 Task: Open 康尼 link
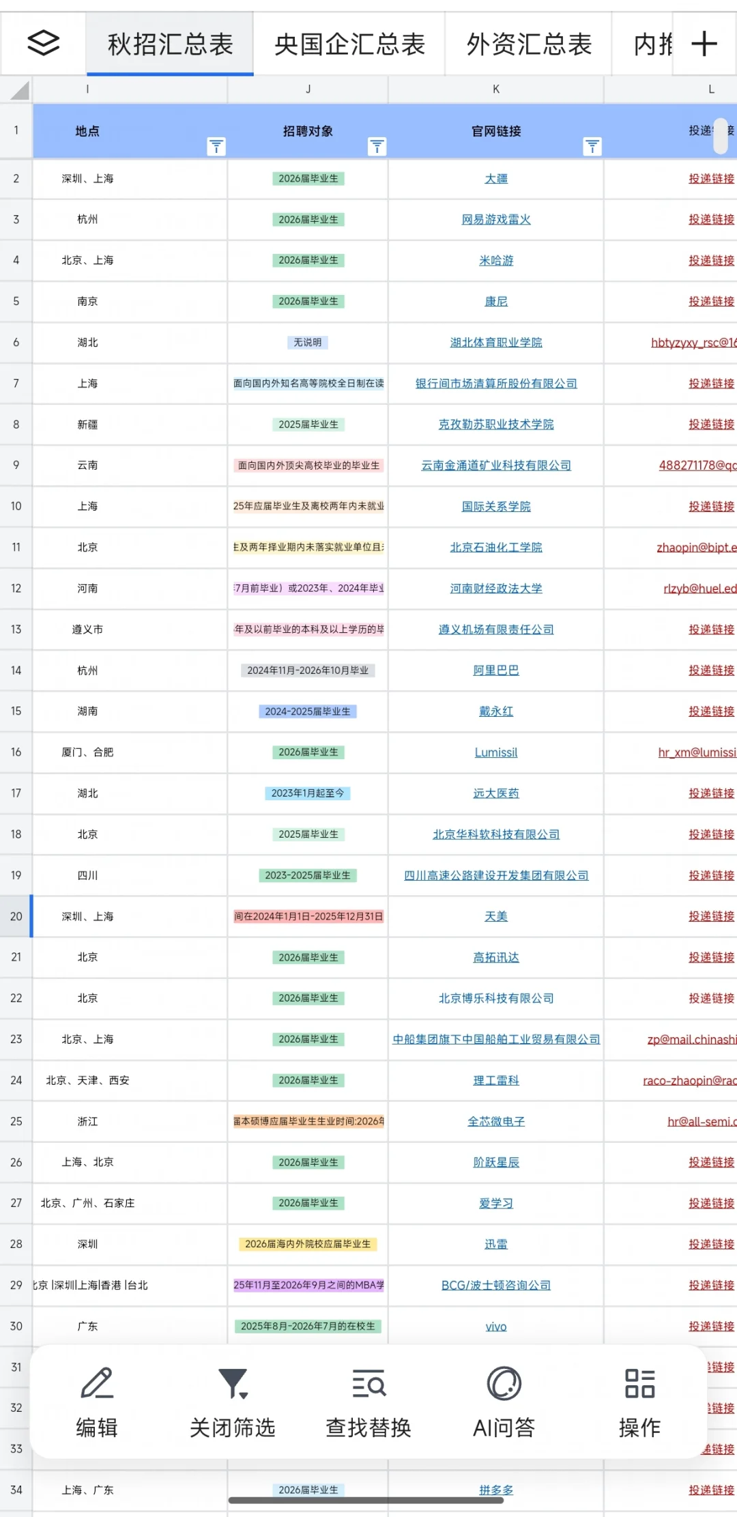tap(496, 302)
